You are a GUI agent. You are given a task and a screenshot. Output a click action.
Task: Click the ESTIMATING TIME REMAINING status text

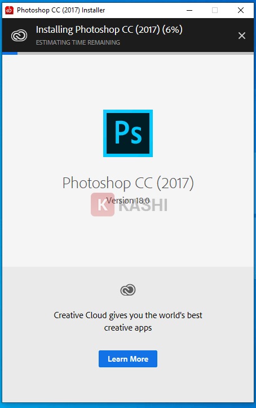(78, 42)
